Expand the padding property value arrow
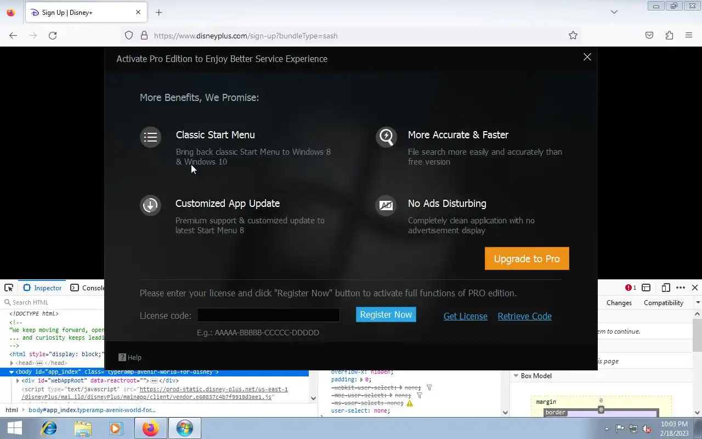The image size is (702, 439). pos(361,379)
